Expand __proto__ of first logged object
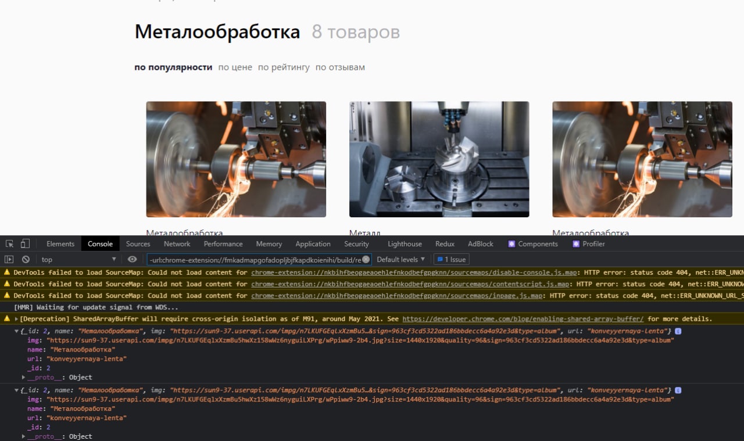Image resolution: width=744 pixels, height=441 pixels. [x=24, y=378]
